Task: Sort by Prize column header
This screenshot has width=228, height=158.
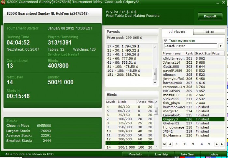Action: 218,53
